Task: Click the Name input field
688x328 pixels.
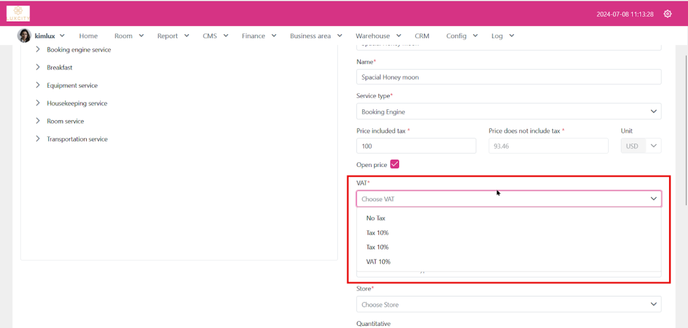Action: tap(508, 77)
